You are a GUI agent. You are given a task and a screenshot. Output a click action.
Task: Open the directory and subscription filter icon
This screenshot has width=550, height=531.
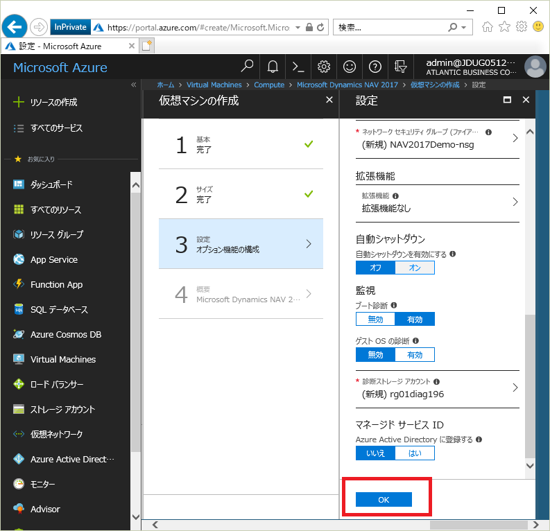click(x=400, y=67)
